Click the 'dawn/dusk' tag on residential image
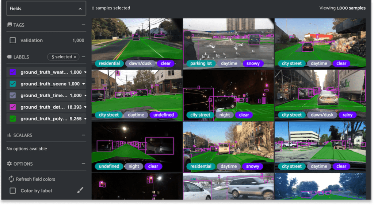 tap(140, 63)
